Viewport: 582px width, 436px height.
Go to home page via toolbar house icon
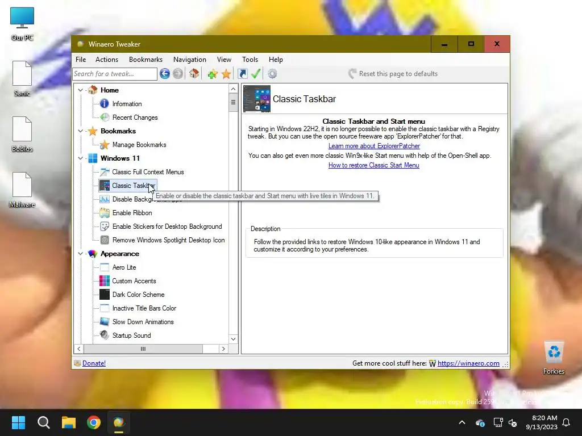(x=194, y=74)
